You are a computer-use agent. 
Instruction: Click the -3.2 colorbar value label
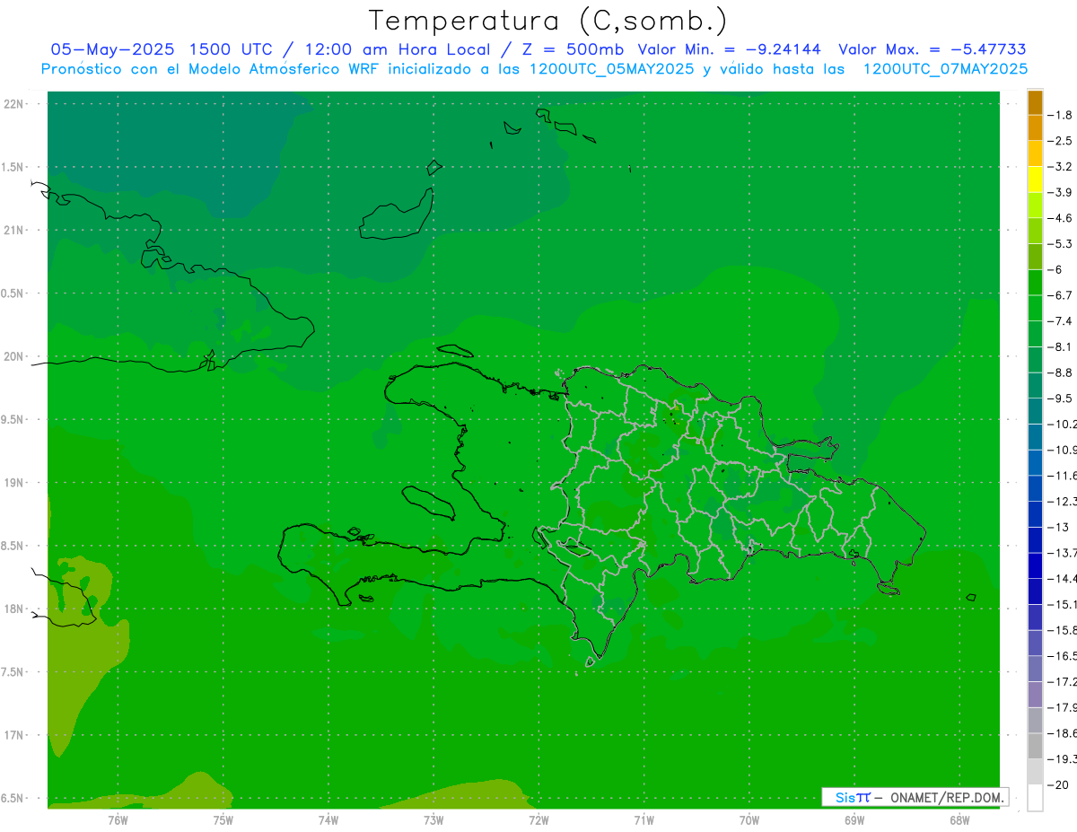point(1062,167)
